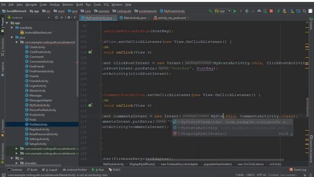Select ProfileActivity in the project tree

pos(38,124)
